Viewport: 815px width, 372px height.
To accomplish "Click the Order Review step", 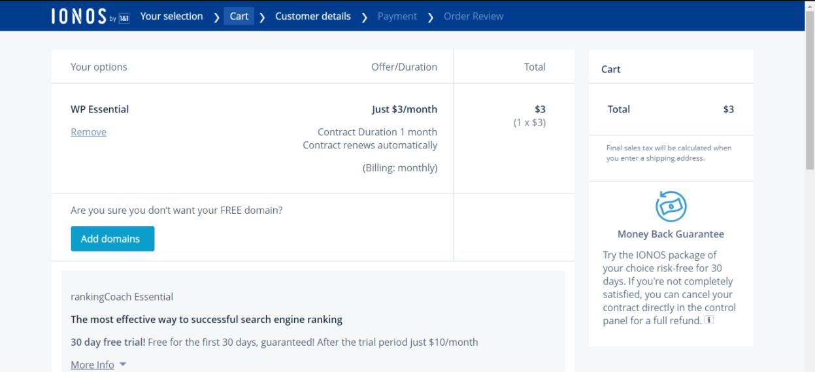I will (x=474, y=16).
